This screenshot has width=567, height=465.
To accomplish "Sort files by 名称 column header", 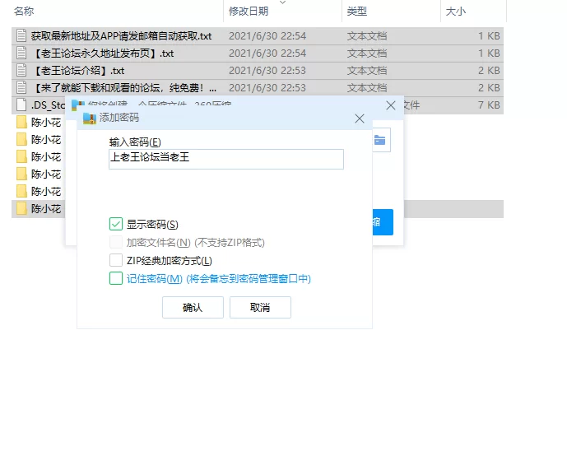I will point(24,12).
